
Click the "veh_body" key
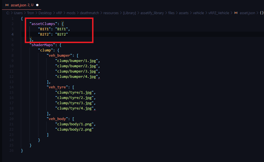(57, 119)
